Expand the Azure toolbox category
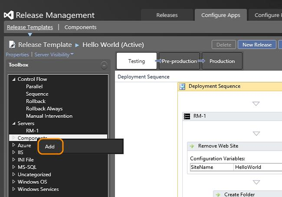Image resolution: width=282 pixels, height=197 pixels. (14, 145)
